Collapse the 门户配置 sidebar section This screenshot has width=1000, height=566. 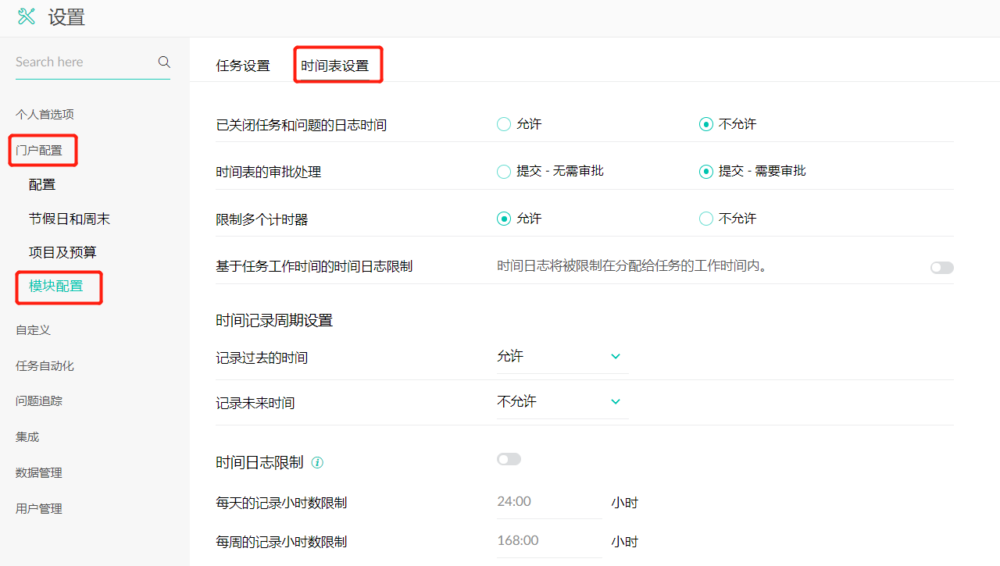39,151
